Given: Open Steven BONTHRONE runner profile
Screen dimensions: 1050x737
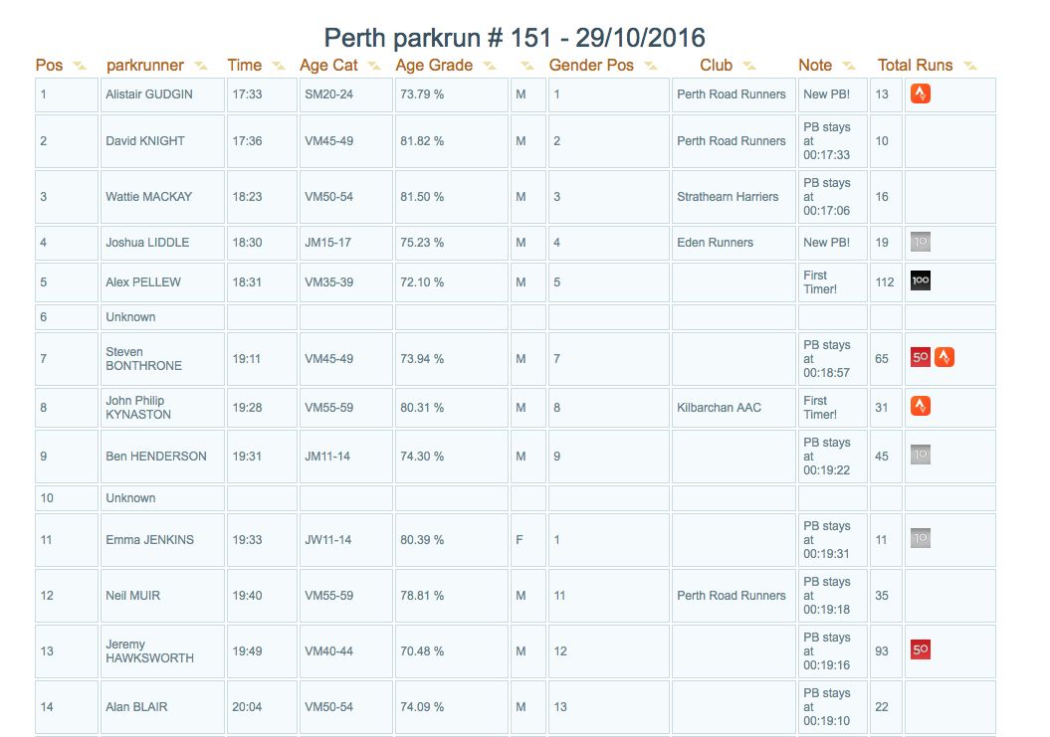Looking at the screenshot, I should click(x=143, y=359).
